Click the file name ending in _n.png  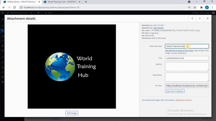point(175,31)
